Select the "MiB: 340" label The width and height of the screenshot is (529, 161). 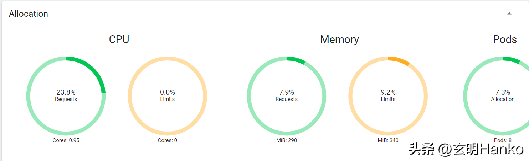click(x=388, y=140)
